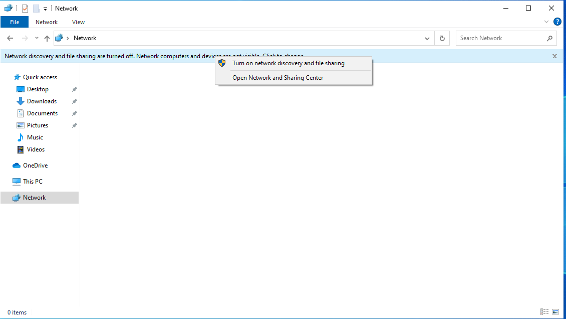The width and height of the screenshot is (566, 319).
Task: Switch to the View ribbon tab
Action: (78, 22)
